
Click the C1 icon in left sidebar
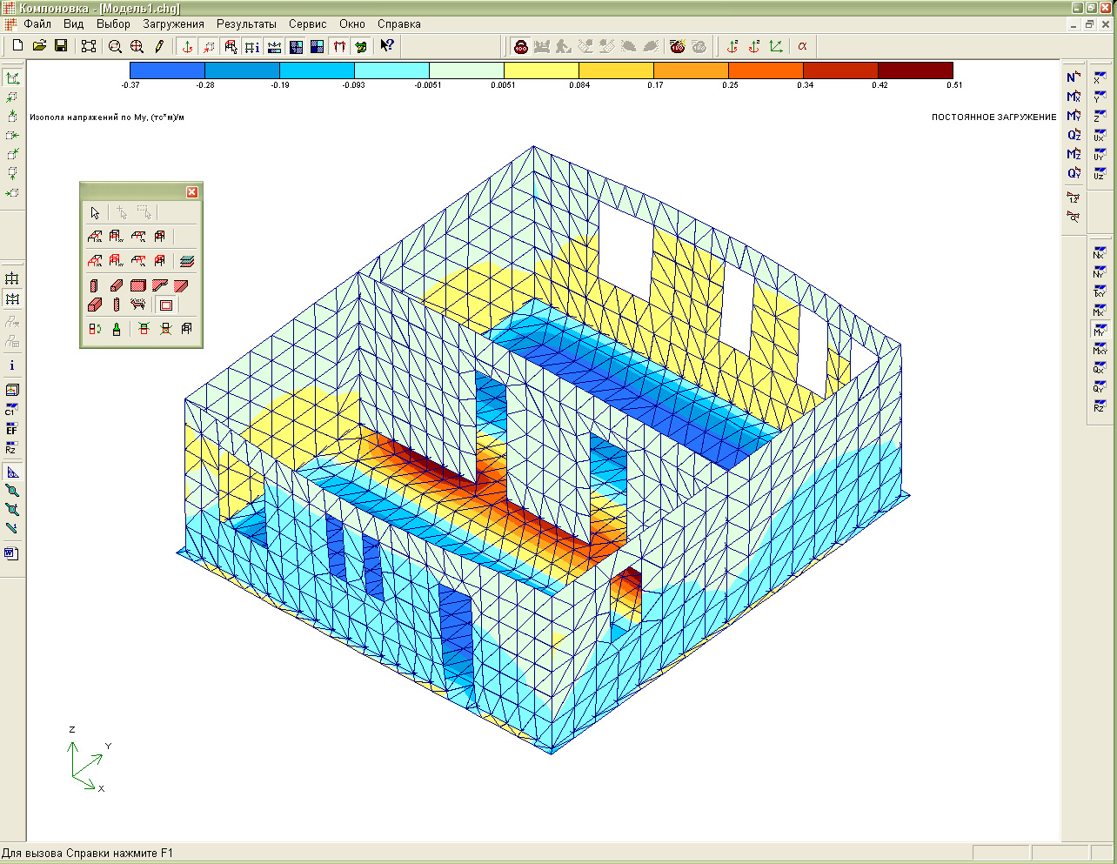(12, 410)
